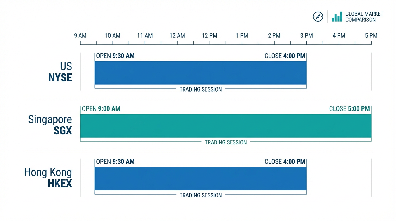Click the 3 PM timeline marker
This screenshot has height=221, width=396.
306,36
